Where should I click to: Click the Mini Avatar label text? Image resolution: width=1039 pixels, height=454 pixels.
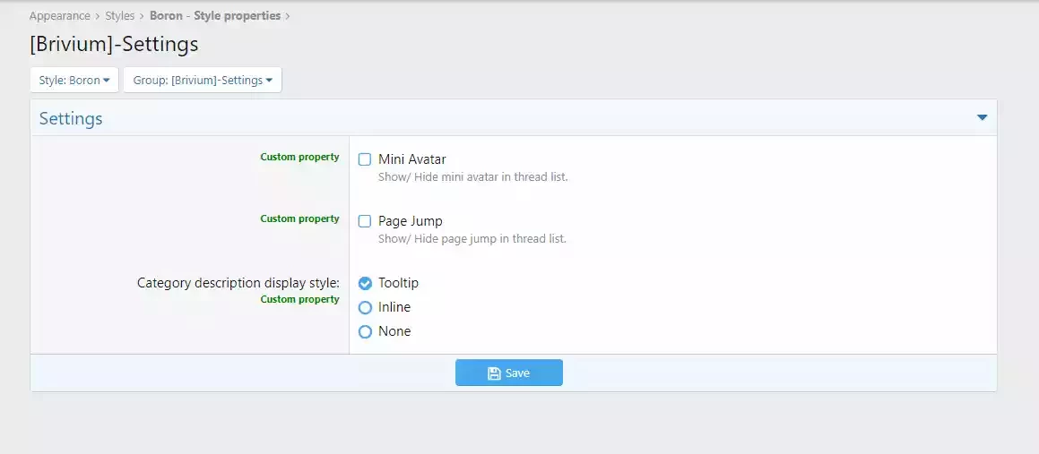coord(412,159)
